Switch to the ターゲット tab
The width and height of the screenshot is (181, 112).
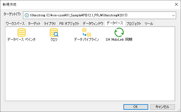pyautogui.click(x=34, y=24)
